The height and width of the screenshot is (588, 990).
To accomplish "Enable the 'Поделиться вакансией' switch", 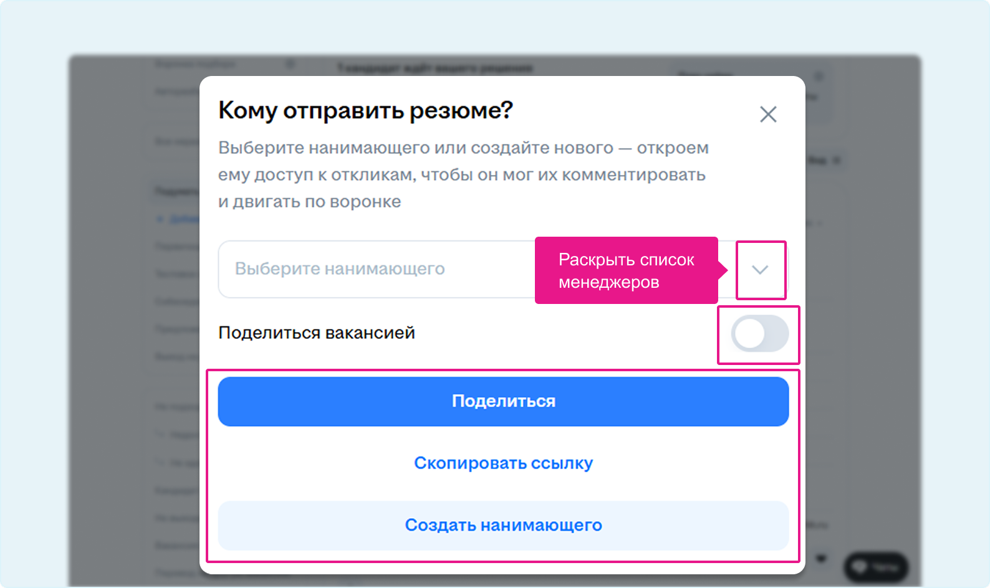I will (x=760, y=333).
